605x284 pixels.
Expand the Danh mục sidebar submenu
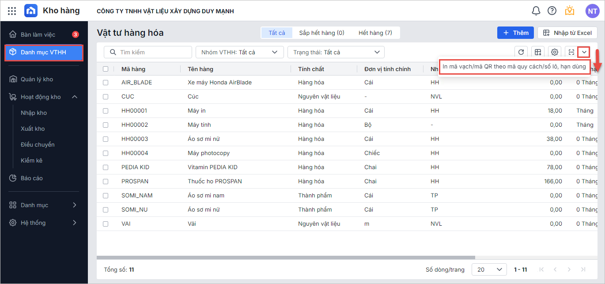[75, 205]
